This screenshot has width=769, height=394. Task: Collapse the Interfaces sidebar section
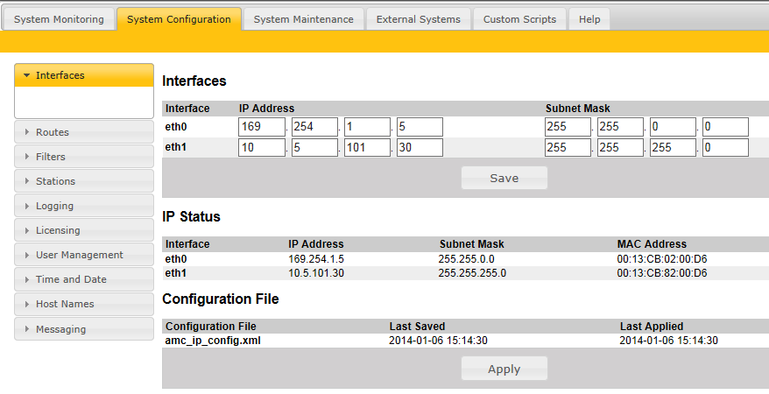coord(84,75)
